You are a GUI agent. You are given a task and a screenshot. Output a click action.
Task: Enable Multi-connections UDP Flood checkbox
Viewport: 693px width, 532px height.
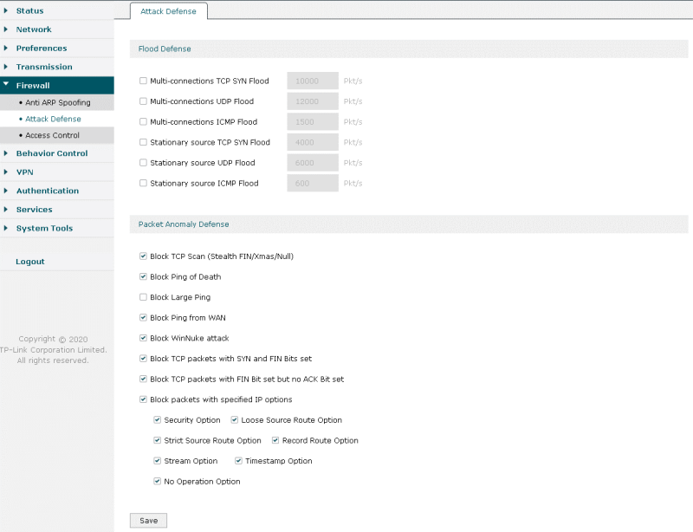pyautogui.click(x=143, y=101)
